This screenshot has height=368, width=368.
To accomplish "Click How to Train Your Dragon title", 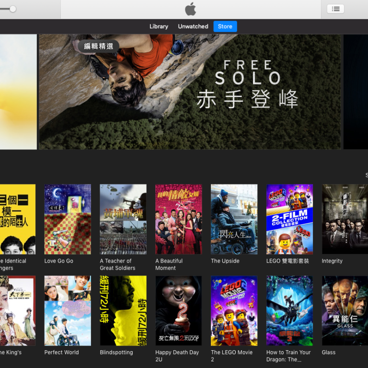I will (x=288, y=356).
